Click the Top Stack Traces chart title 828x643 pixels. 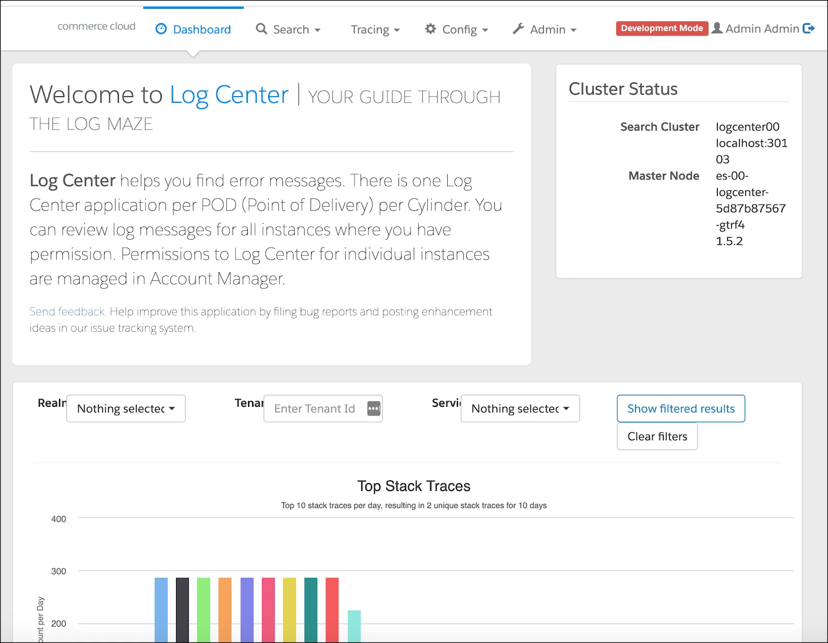pyautogui.click(x=413, y=486)
